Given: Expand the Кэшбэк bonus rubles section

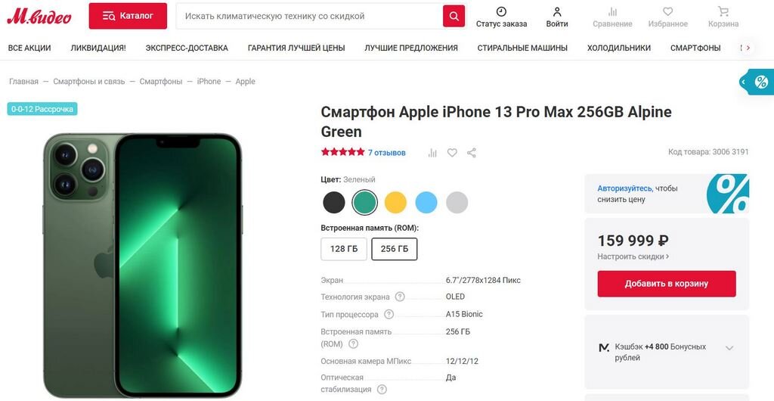Looking at the screenshot, I should 729,348.
